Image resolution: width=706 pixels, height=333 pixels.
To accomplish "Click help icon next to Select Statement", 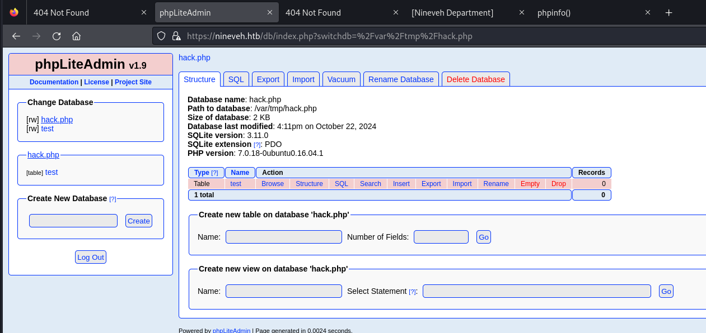I will 413,291.
